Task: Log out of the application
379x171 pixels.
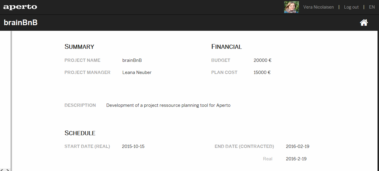Action: pos(351,7)
